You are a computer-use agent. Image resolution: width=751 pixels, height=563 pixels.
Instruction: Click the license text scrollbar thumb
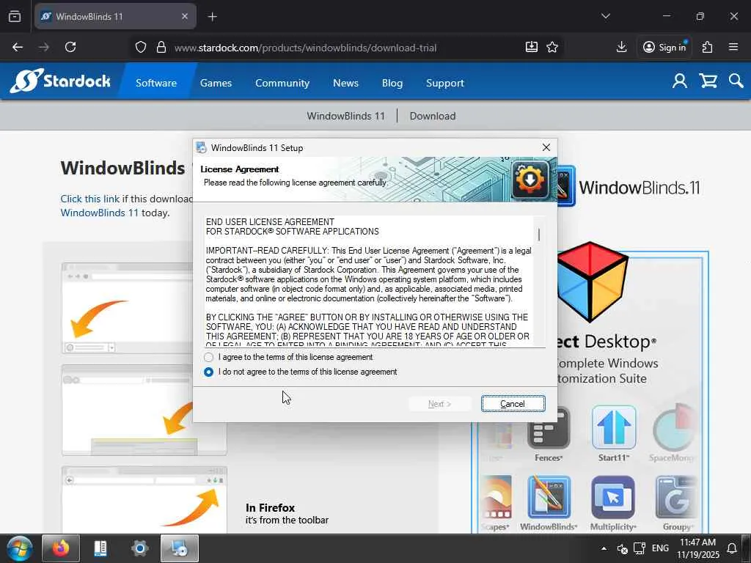[x=539, y=235]
